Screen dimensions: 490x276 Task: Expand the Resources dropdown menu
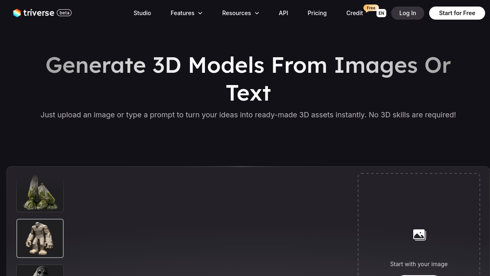(x=241, y=13)
